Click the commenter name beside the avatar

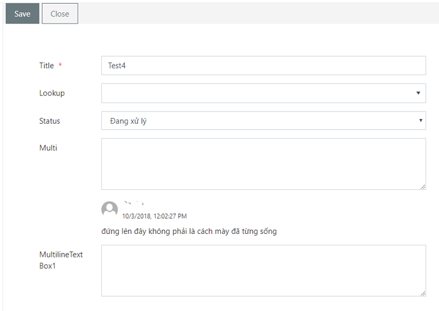[134, 203]
